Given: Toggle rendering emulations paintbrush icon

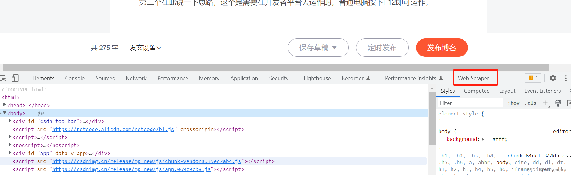Looking at the screenshot, I should click(x=558, y=103).
